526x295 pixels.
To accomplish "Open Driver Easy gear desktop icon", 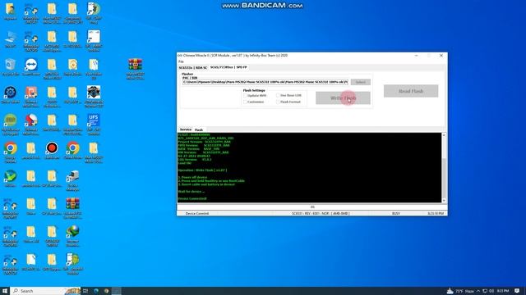I will (11, 95).
